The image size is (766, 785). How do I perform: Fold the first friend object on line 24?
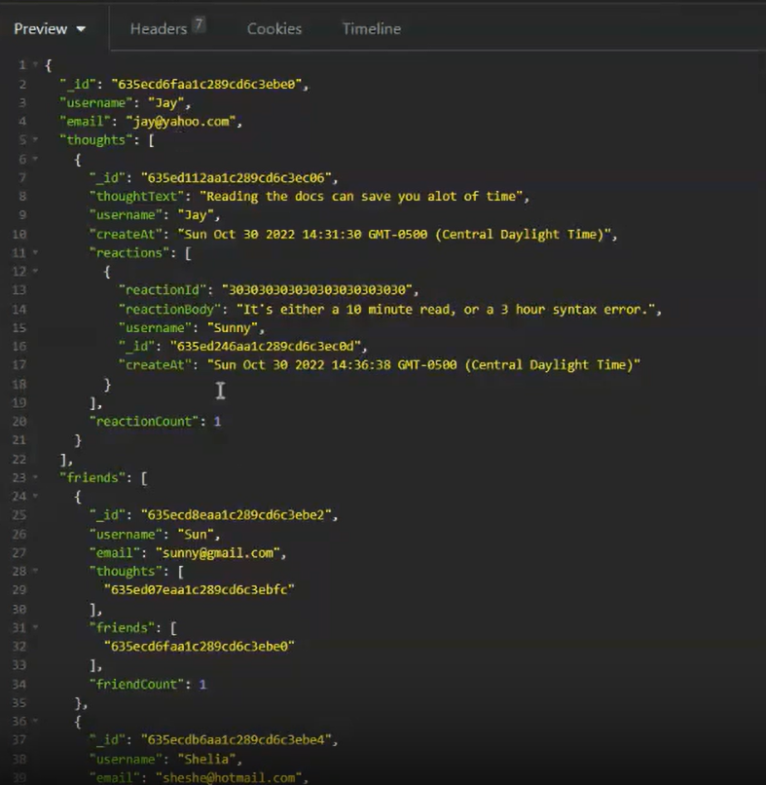(x=36, y=496)
